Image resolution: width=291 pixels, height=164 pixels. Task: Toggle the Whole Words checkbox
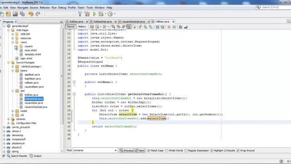point(166,151)
